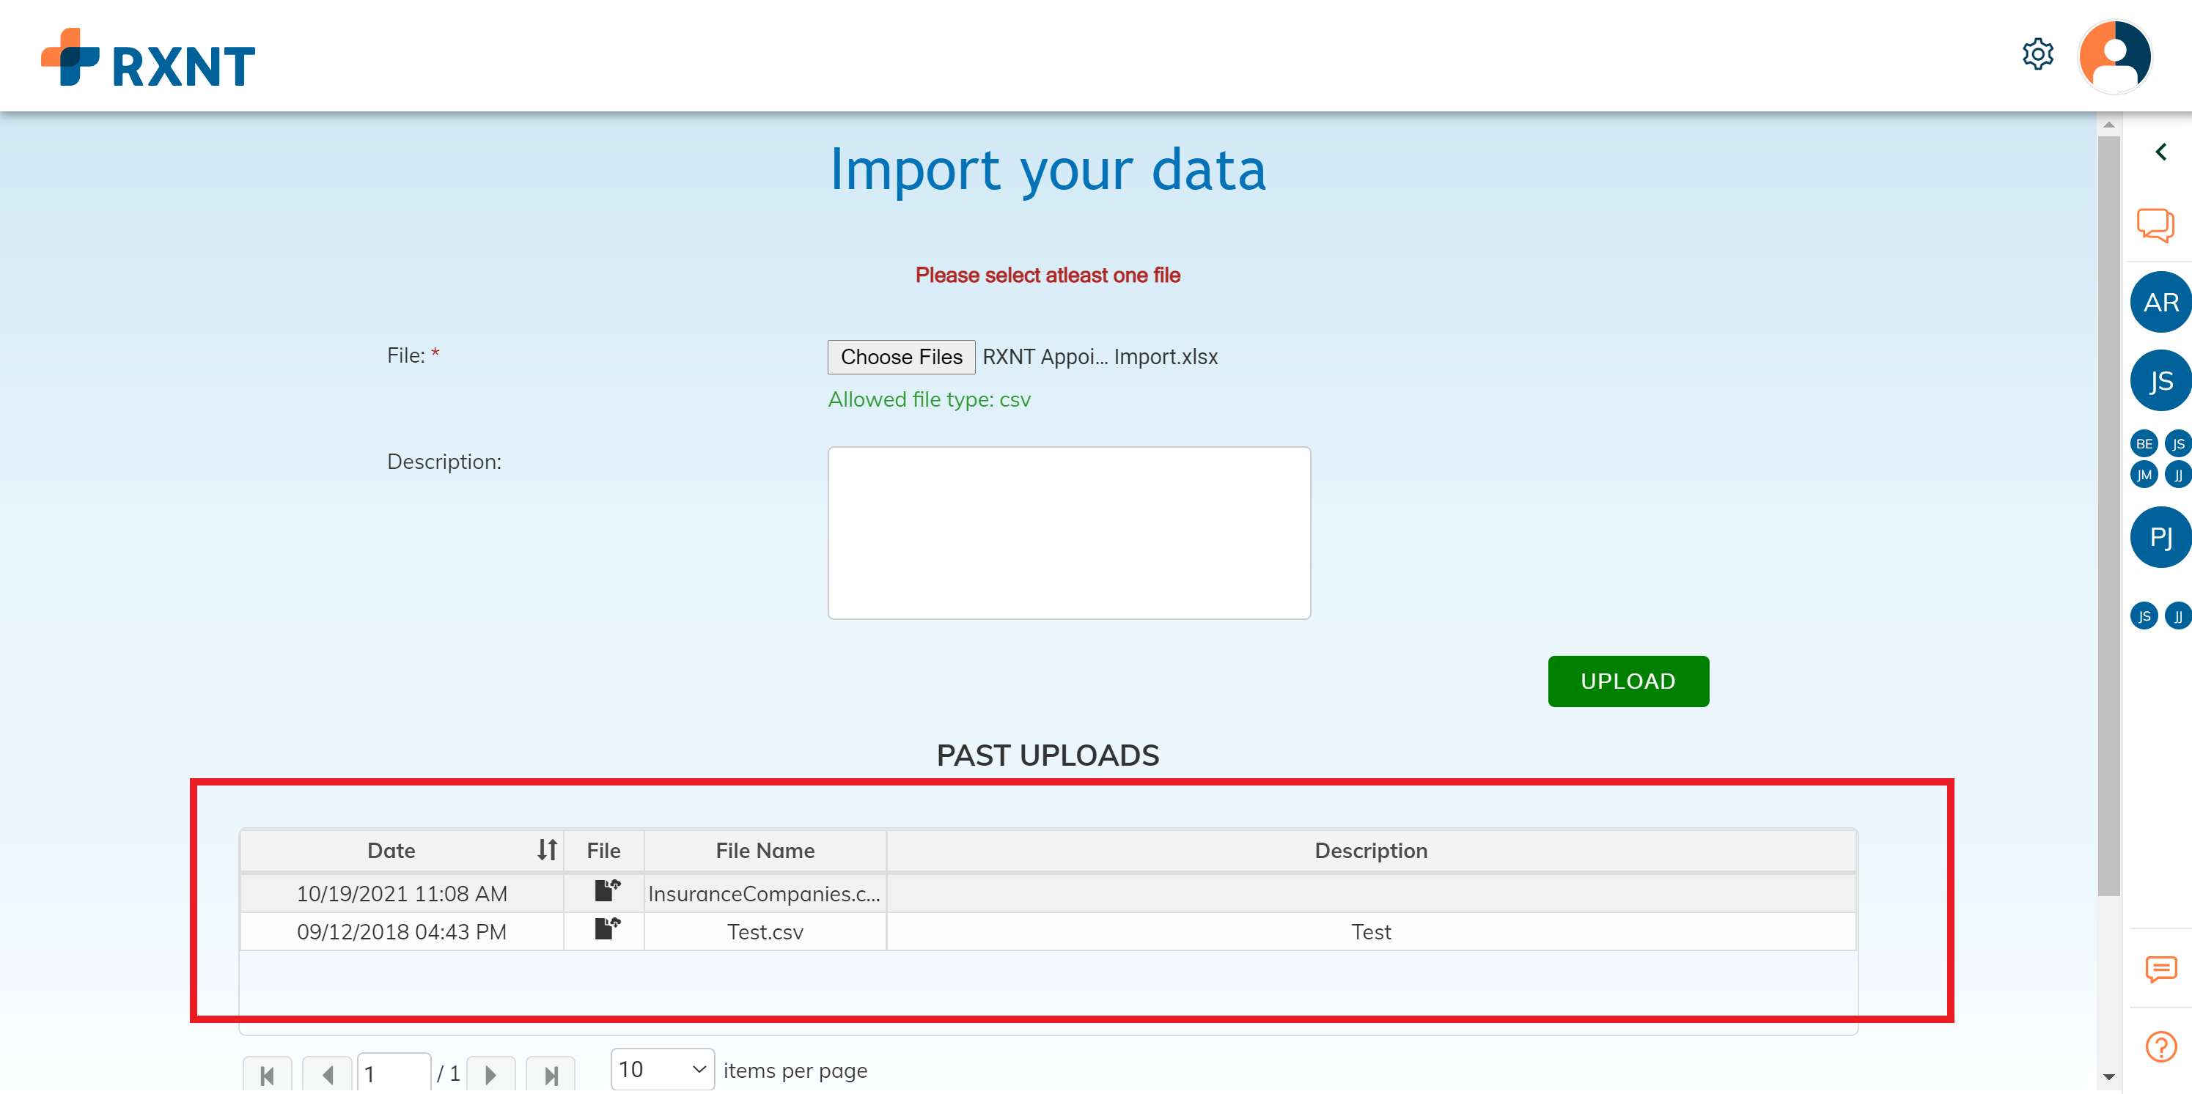Image resolution: width=2192 pixels, height=1094 pixels.
Task: Open the chat conversations icon
Action: [x=2155, y=226]
